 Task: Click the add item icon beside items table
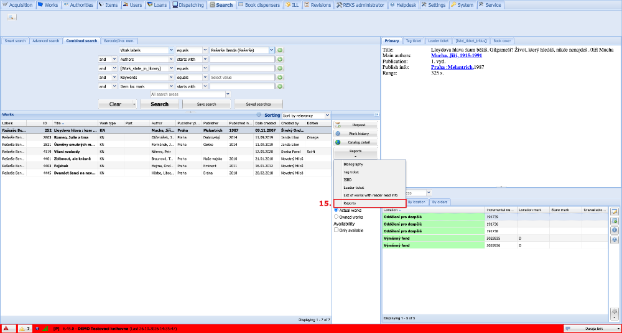(615, 221)
